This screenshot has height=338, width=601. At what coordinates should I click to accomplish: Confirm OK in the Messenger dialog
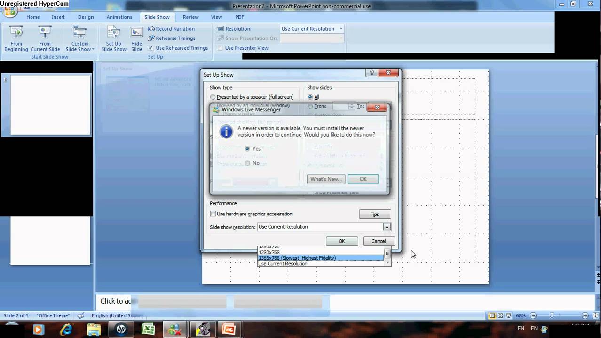coord(363,179)
